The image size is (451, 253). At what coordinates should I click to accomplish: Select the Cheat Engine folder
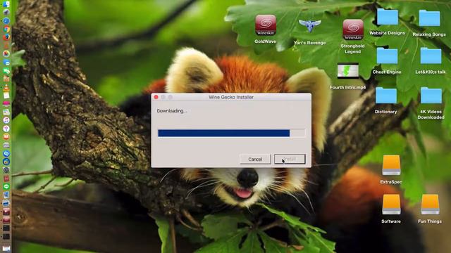pyautogui.click(x=387, y=56)
